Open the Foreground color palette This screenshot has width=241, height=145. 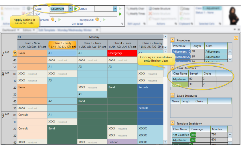(x=52, y=20)
